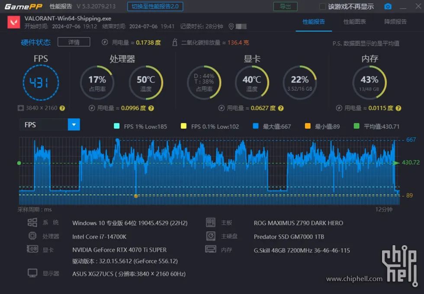This screenshot has height=294, width=424.
Task: Close the GamePP report window
Action: [x=418, y=6]
